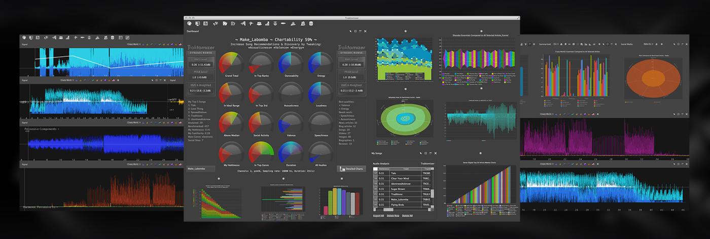The width and height of the screenshot is (710, 239).
Task: Select Summarized tab in right window
Action: (x=545, y=44)
